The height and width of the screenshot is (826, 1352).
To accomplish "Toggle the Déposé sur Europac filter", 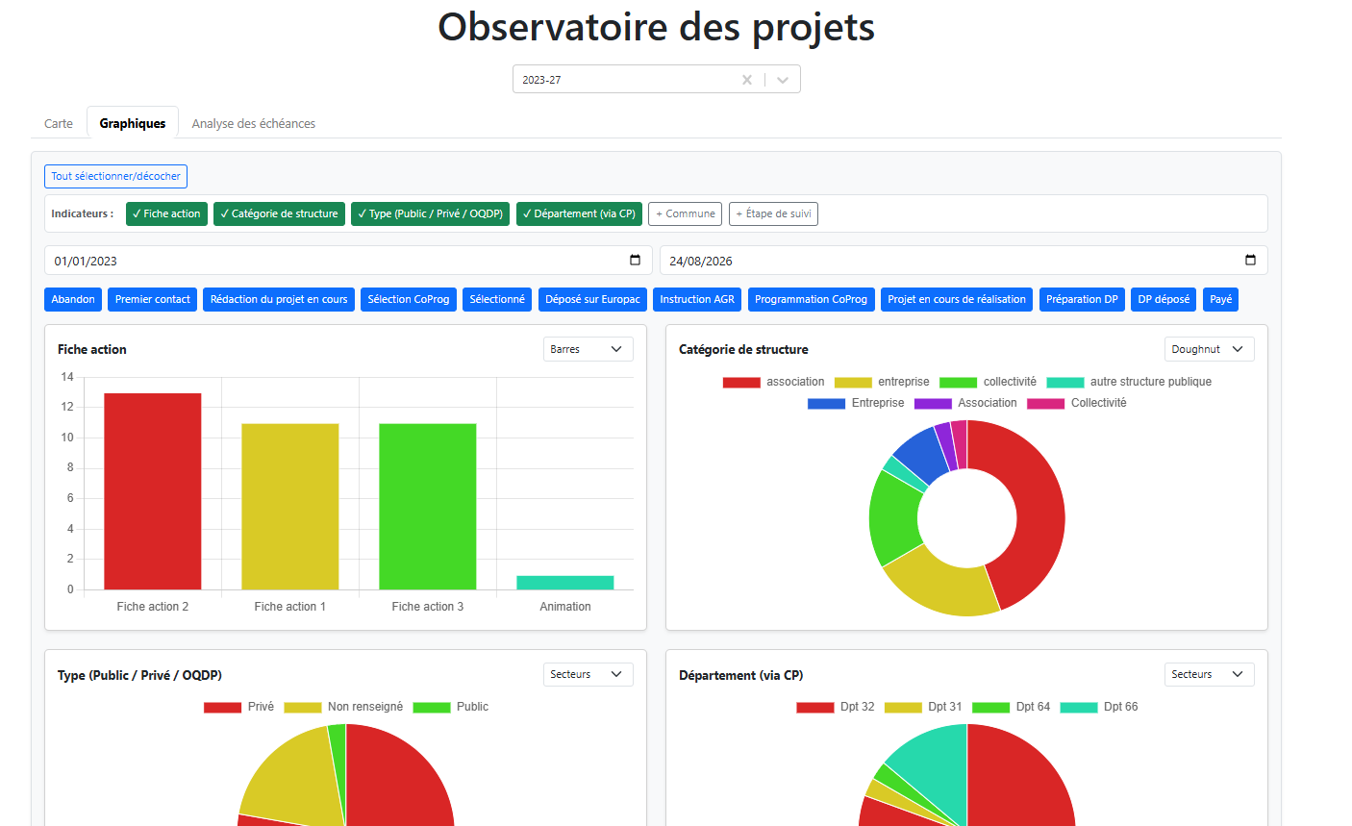I will (592, 299).
